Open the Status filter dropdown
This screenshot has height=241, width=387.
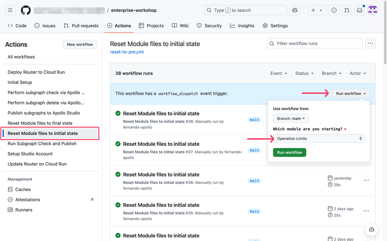point(304,73)
